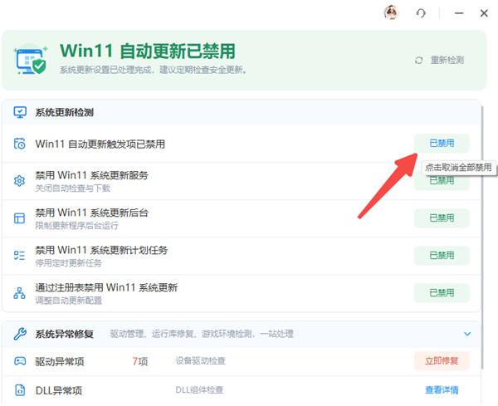Toggle 已禁用 for 通过注册表禁用 Win11 系统更新

point(442,292)
